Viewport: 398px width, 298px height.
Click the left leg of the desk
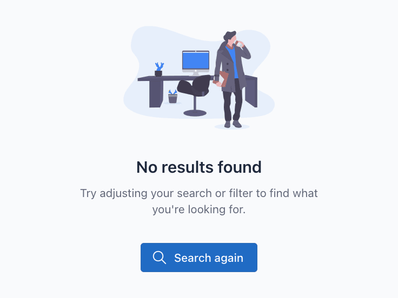click(156, 94)
